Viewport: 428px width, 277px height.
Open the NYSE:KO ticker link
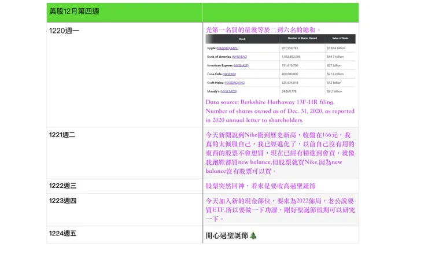click(229, 74)
